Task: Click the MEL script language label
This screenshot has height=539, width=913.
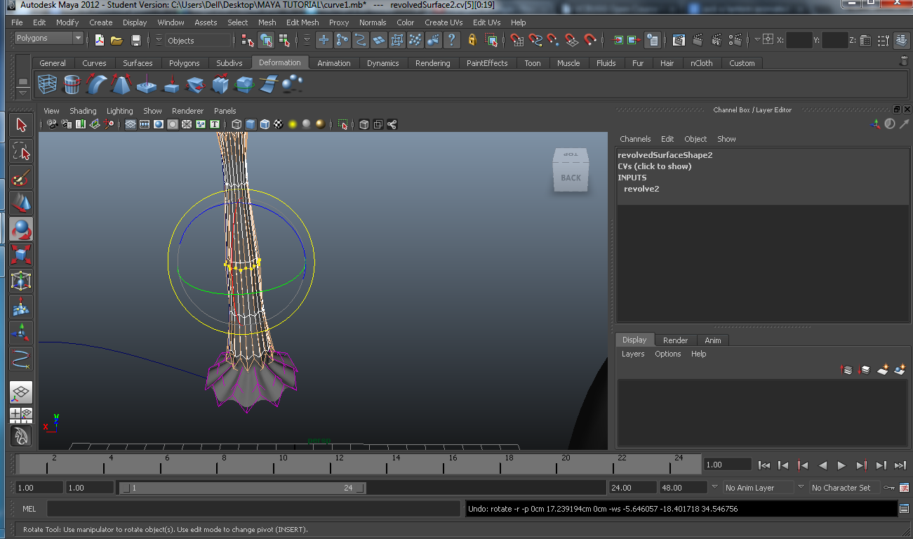Action: point(29,509)
